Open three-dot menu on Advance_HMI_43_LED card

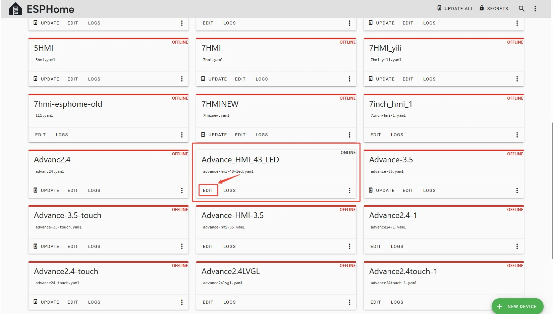point(349,191)
